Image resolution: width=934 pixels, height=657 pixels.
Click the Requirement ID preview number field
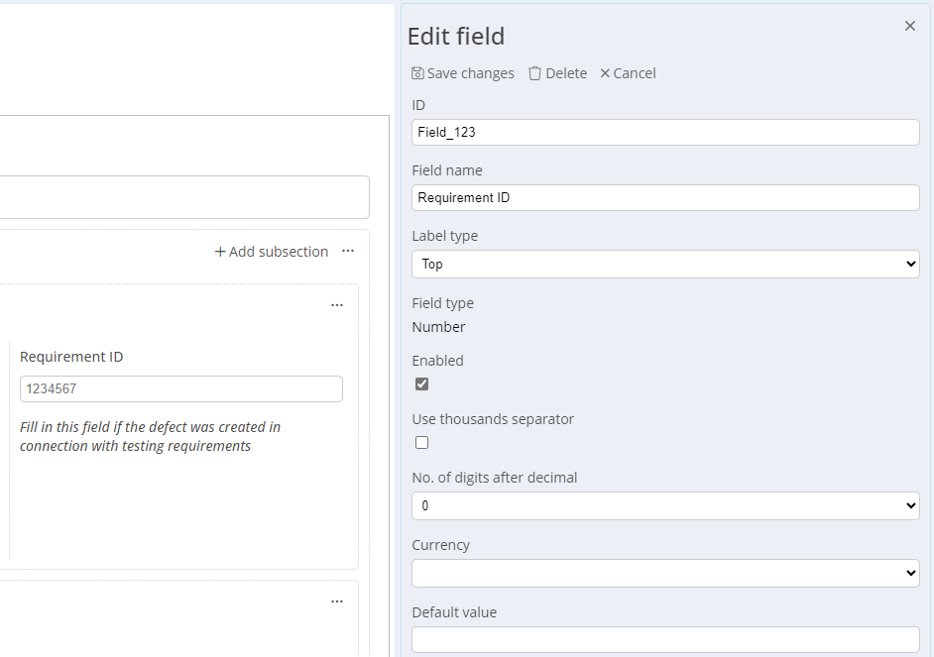(x=181, y=388)
